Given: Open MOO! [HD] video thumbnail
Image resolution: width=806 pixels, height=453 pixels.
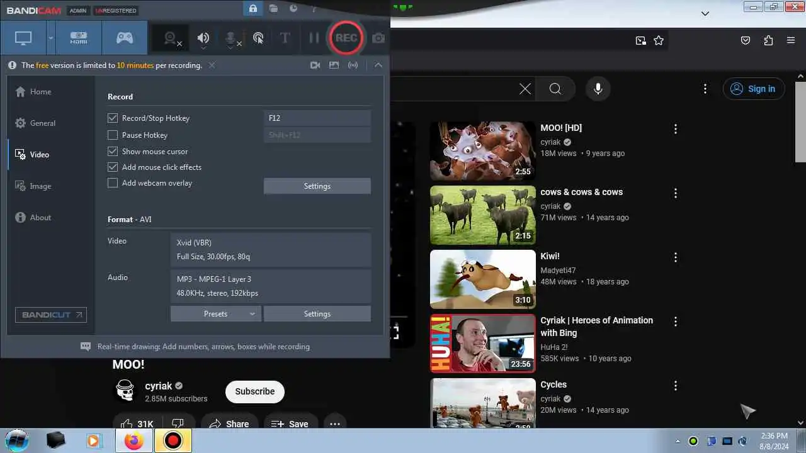Looking at the screenshot, I should click(x=483, y=151).
